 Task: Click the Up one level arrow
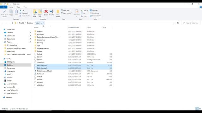point(12,23)
